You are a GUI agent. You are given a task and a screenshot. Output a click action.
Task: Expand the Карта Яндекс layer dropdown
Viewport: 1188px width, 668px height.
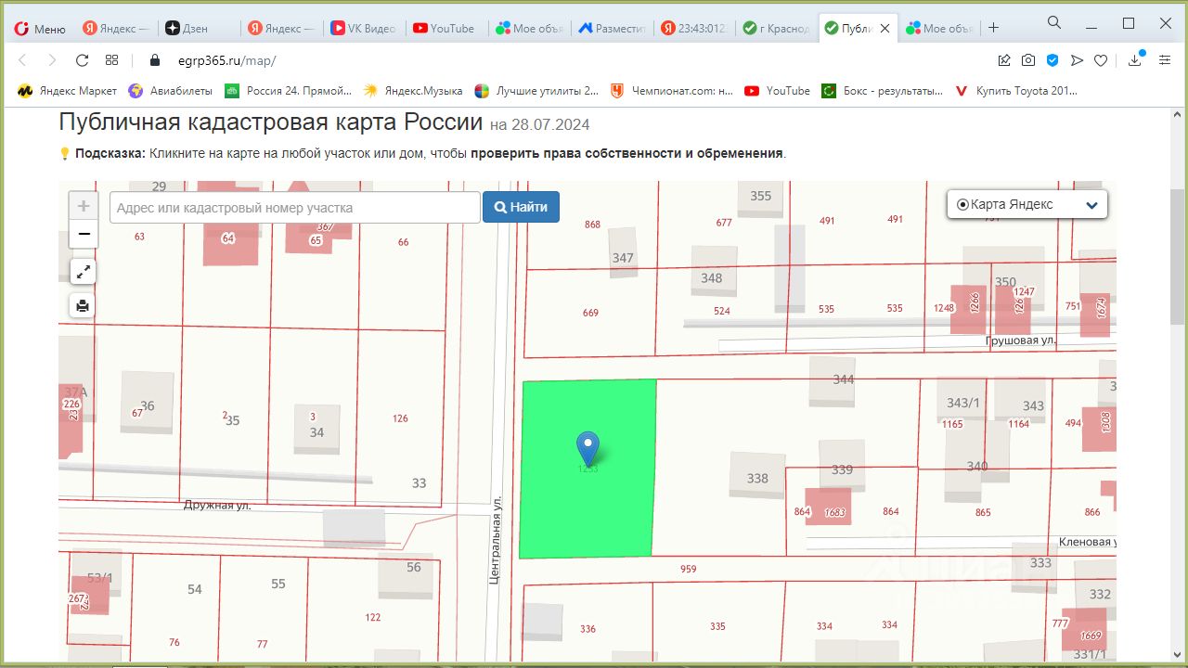(1027, 205)
